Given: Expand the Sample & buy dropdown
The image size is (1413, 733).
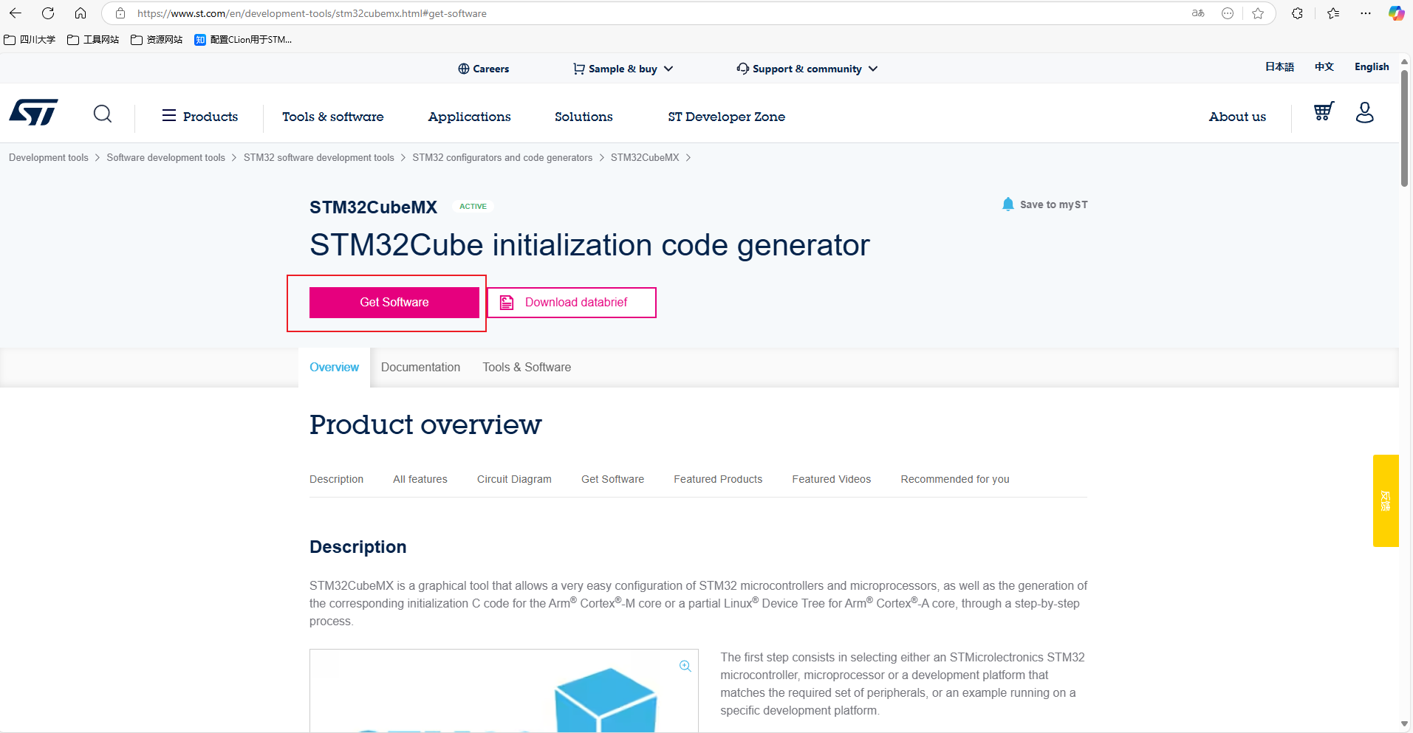Looking at the screenshot, I should tap(623, 69).
